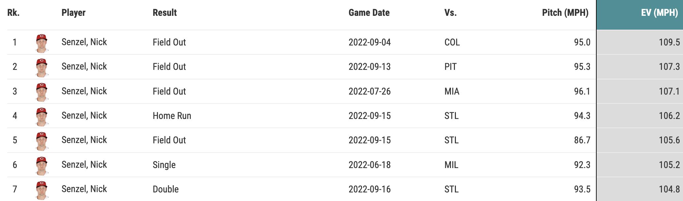Screen dimensions: 683x201
Task: Click the 109.5 exit velocity value
Action: point(669,43)
